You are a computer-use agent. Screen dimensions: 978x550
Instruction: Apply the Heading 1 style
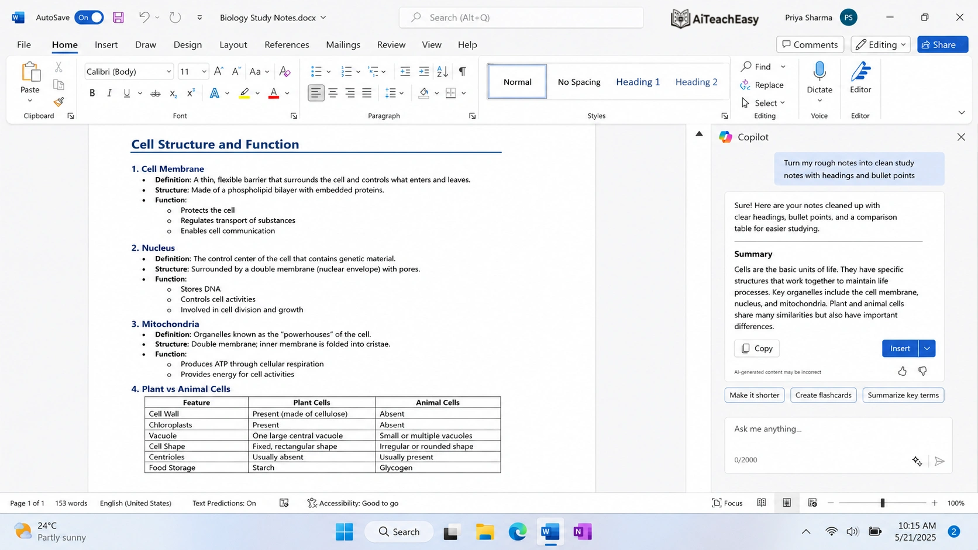click(638, 82)
